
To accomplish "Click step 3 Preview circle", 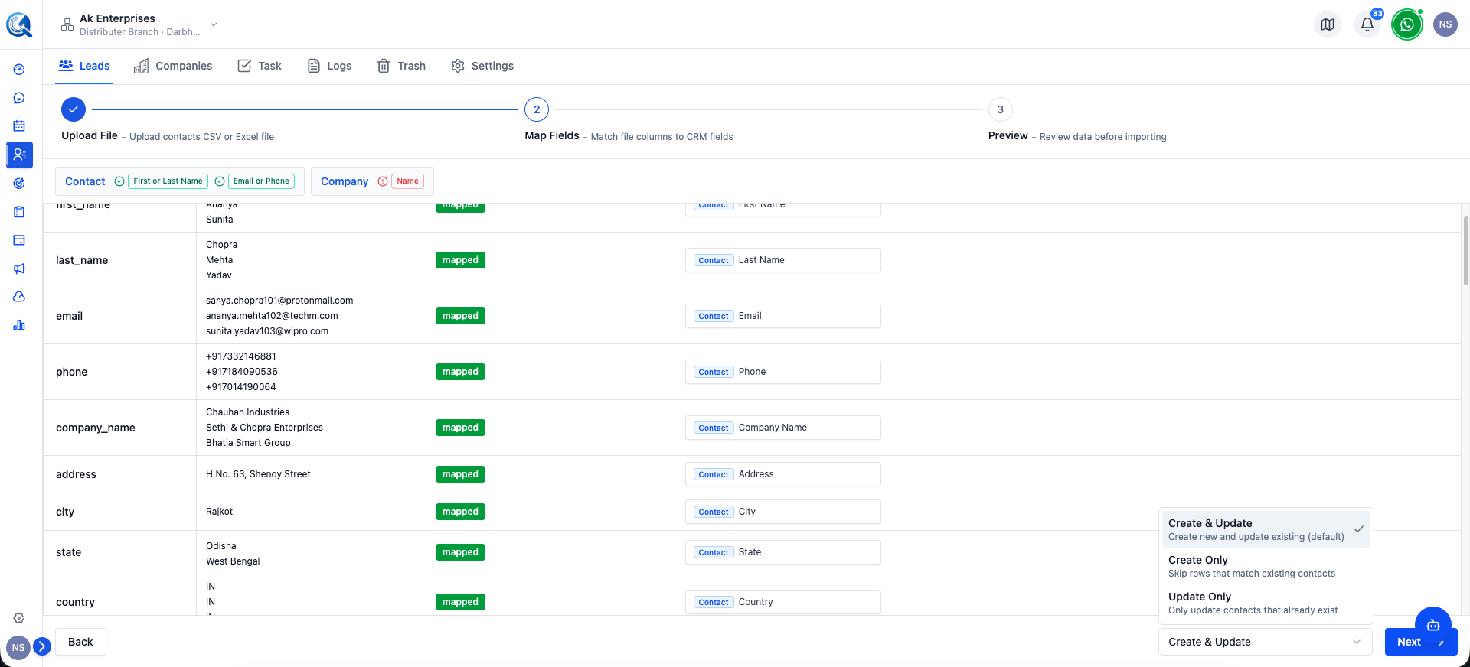I will (1000, 109).
